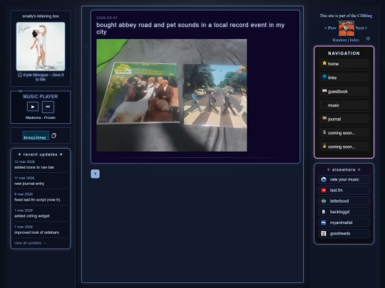The image size is (385, 288).
Task: Click 'added cdring widget' update
Action: (32, 216)
